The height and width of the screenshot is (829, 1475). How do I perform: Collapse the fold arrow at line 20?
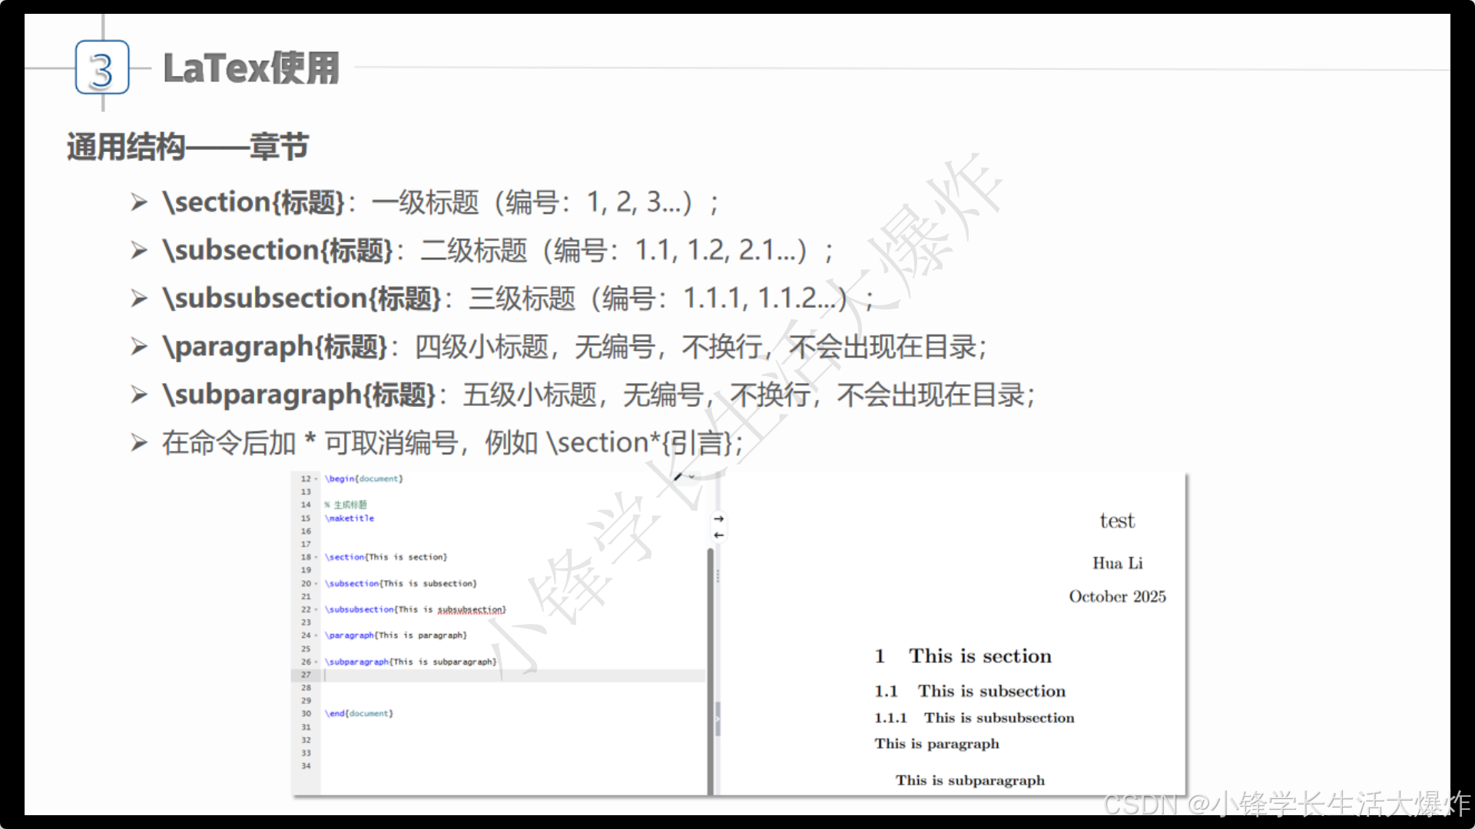click(x=316, y=583)
